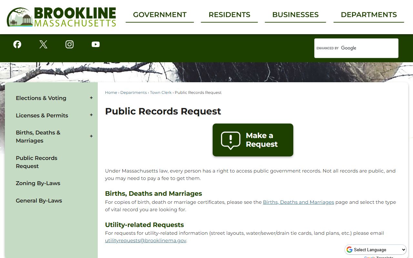Click the Home breadcrumb link
Viewport: 413px width, 258px height.
click(111, 93)
